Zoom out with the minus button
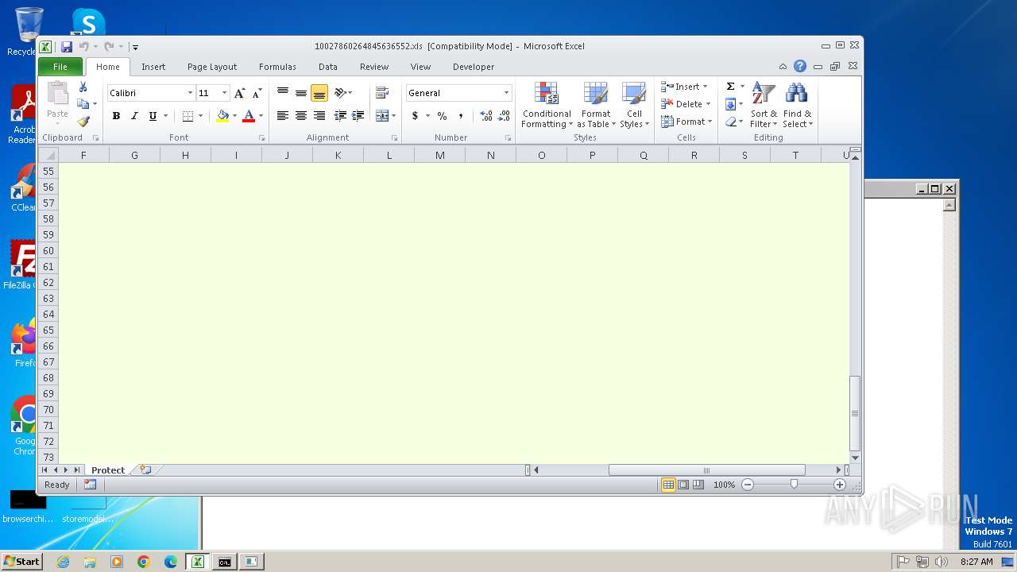Screen dimensions: 1017x572 (x=748, y=485)
